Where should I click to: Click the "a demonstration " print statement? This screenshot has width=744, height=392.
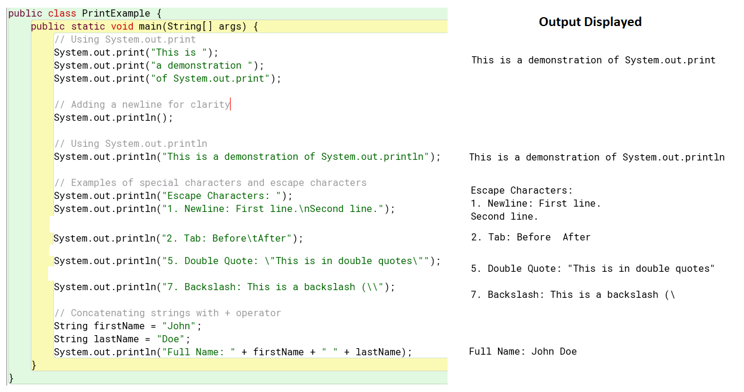tap(159, 65)
